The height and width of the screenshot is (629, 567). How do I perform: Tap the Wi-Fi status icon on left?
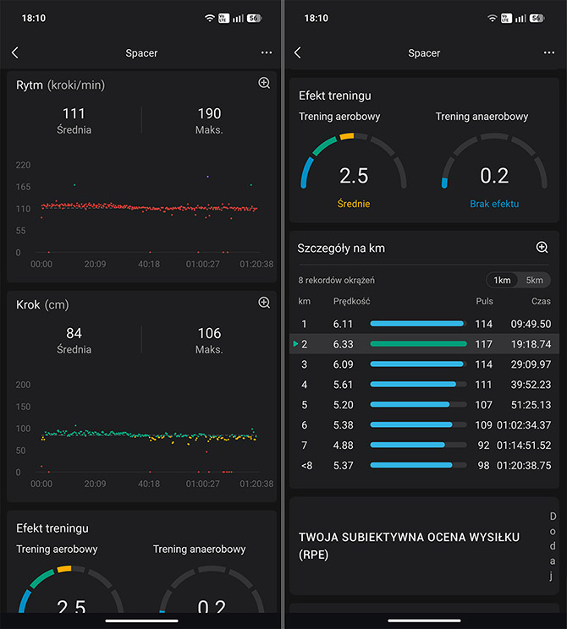[209, 18]
